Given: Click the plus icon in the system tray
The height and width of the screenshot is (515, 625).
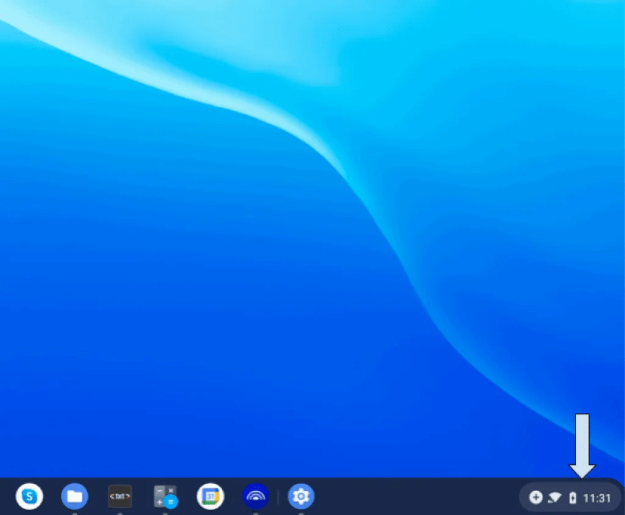Looking at the screenshot, I should (x=535, y=497).
